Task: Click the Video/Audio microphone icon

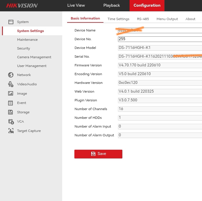Action: 11,84
